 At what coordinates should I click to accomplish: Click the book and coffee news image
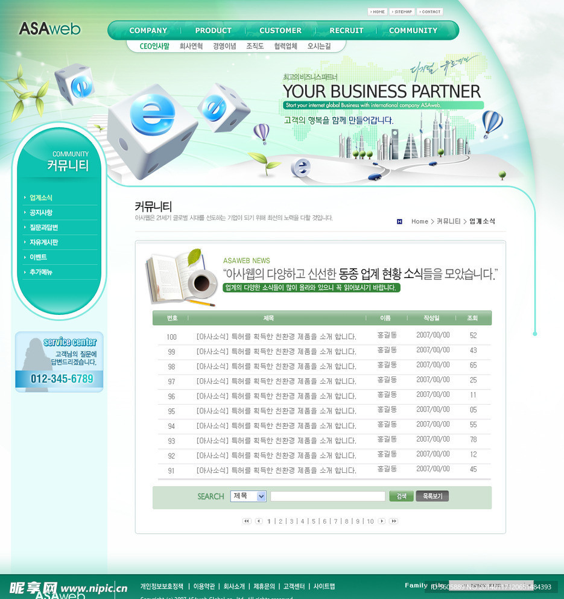(x=181, y=278)
